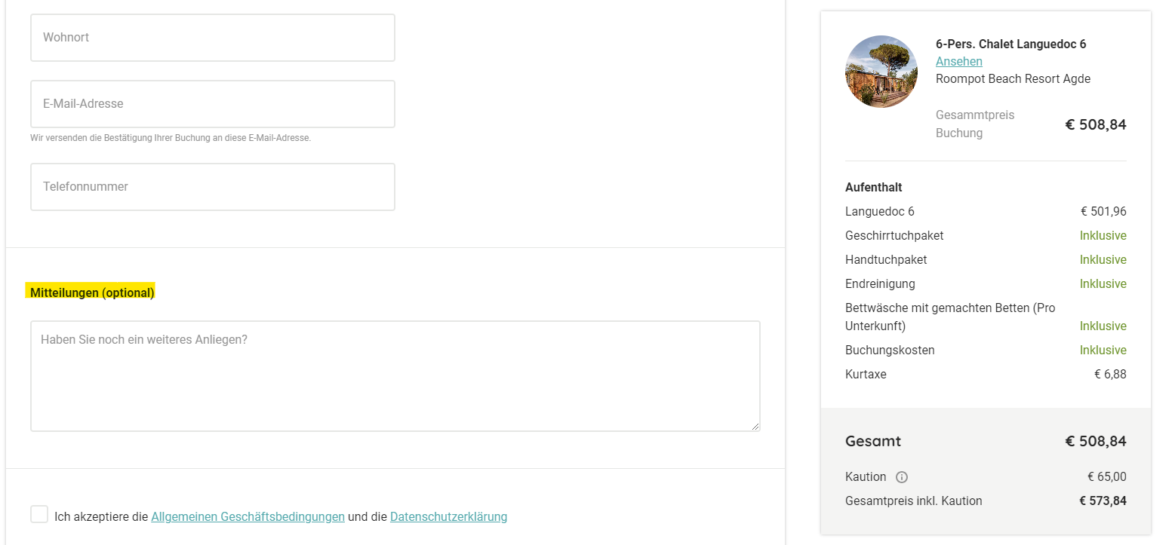Click into the E-Mail-Adresse field

[x=212, y=104]
